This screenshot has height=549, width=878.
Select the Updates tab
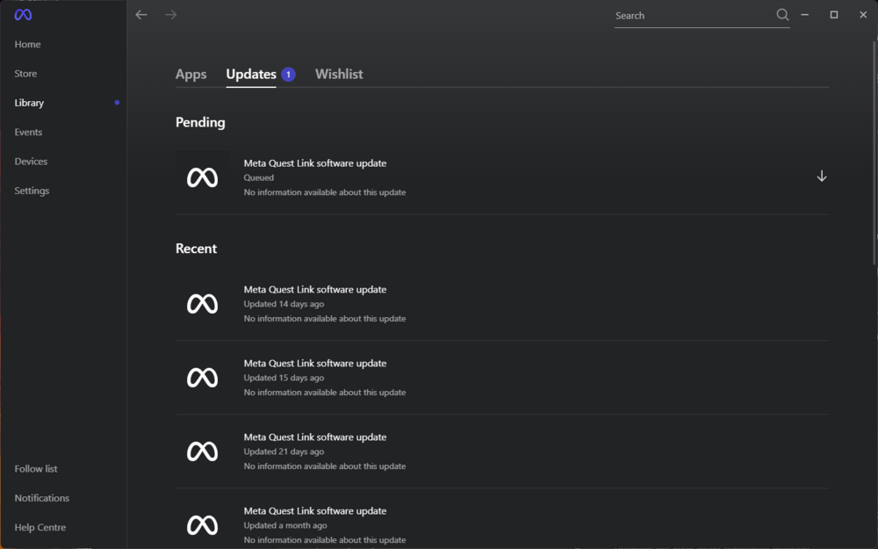tap(251, 75)
